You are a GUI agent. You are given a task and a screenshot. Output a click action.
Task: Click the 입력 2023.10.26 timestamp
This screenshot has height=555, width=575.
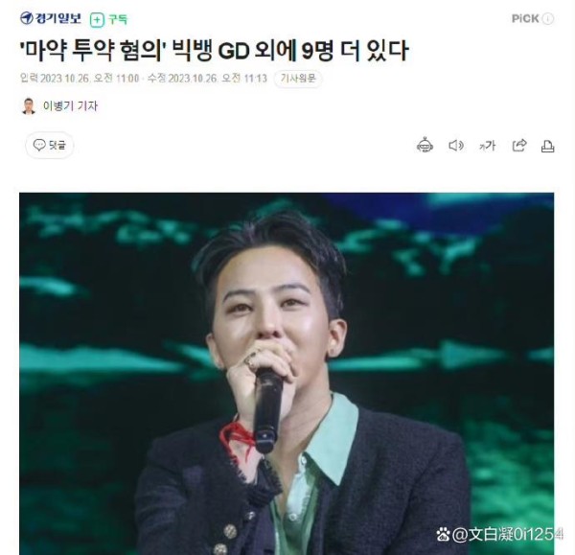(80, 79)
